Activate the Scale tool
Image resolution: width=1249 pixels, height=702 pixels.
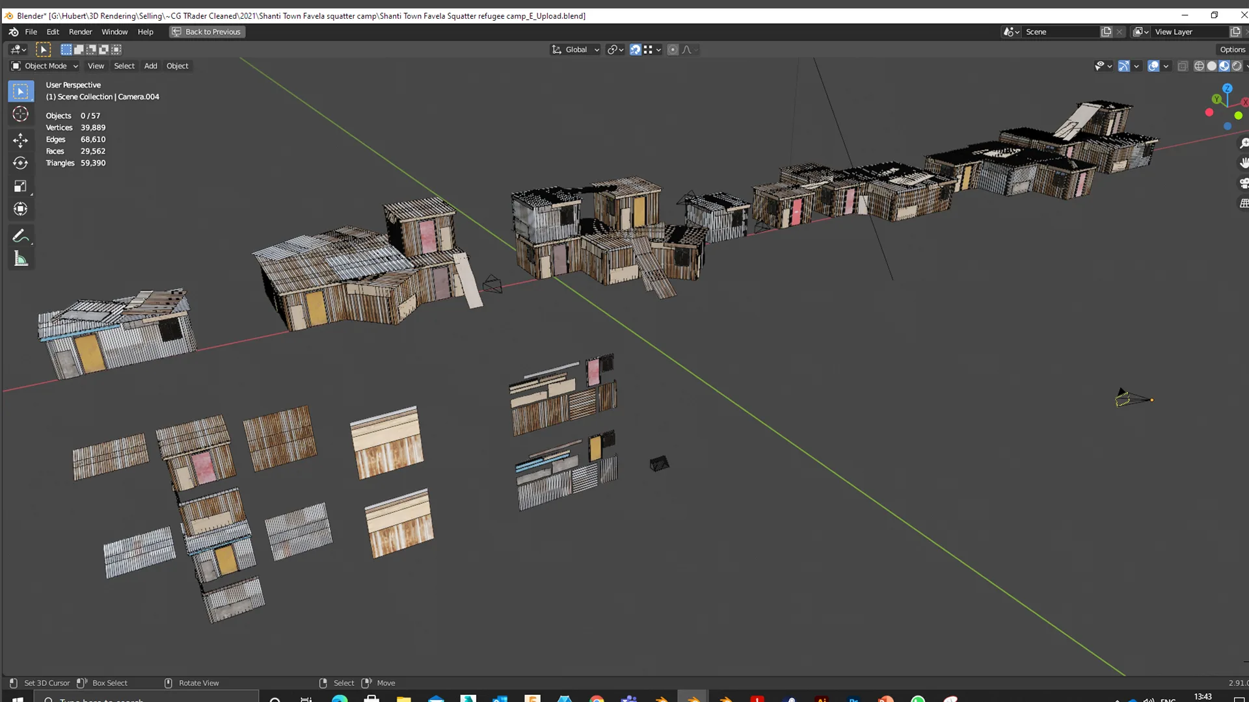[21, 187]
